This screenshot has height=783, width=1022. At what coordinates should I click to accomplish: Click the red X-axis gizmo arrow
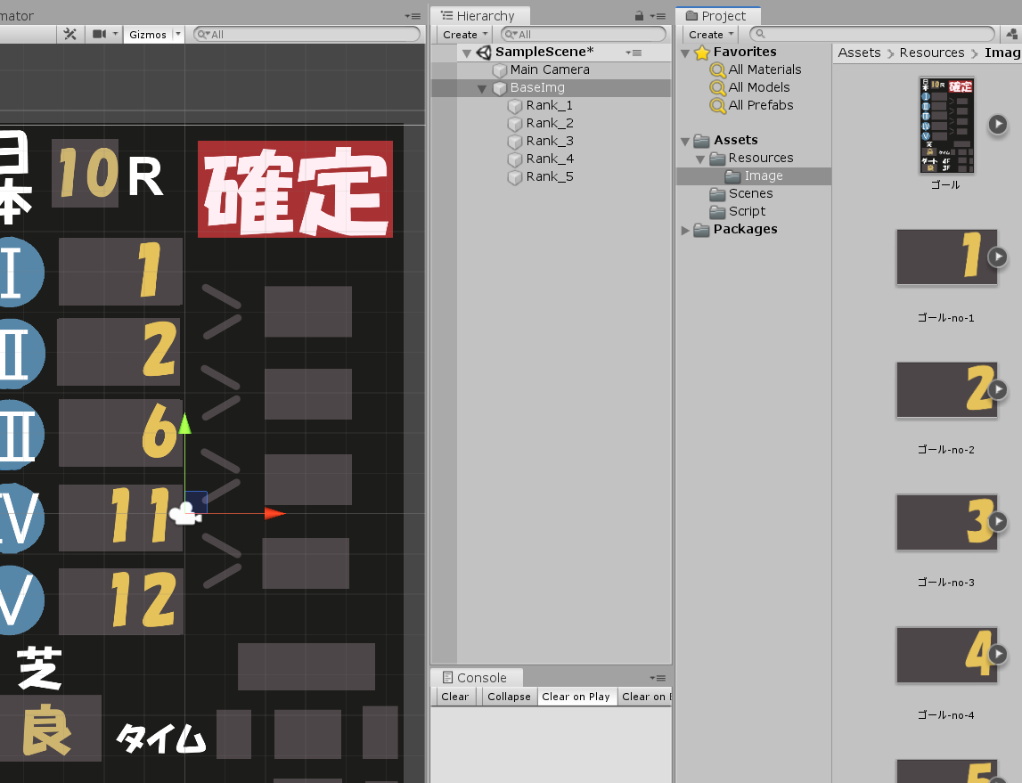click(x=275, y=513)
